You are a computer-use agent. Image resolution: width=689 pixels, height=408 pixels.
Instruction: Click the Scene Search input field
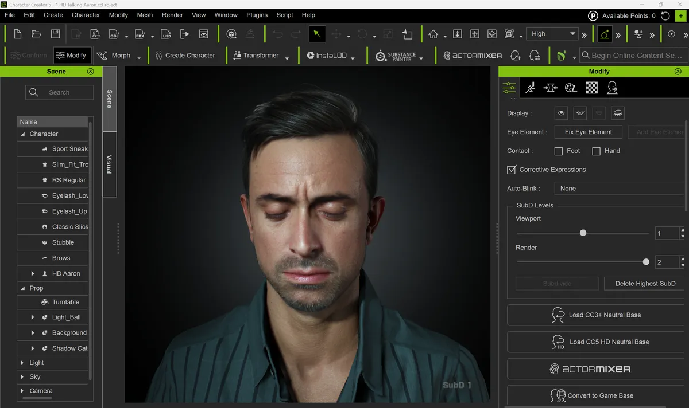(59, 92)
